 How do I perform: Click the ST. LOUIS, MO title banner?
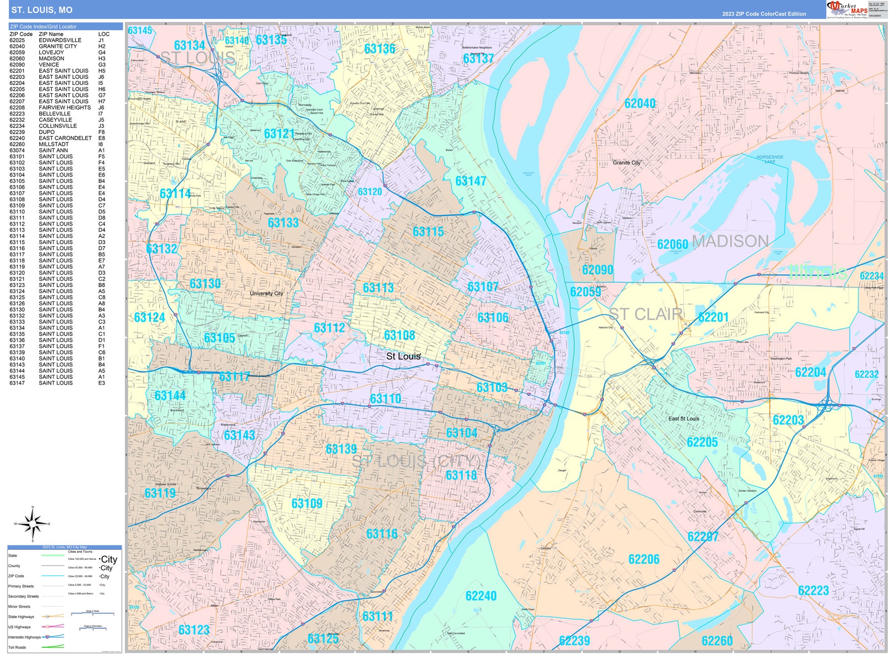click(41, 9)
